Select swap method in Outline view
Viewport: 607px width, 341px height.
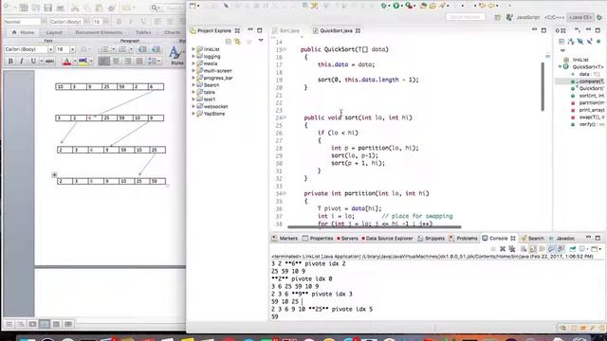click(591, 117)
